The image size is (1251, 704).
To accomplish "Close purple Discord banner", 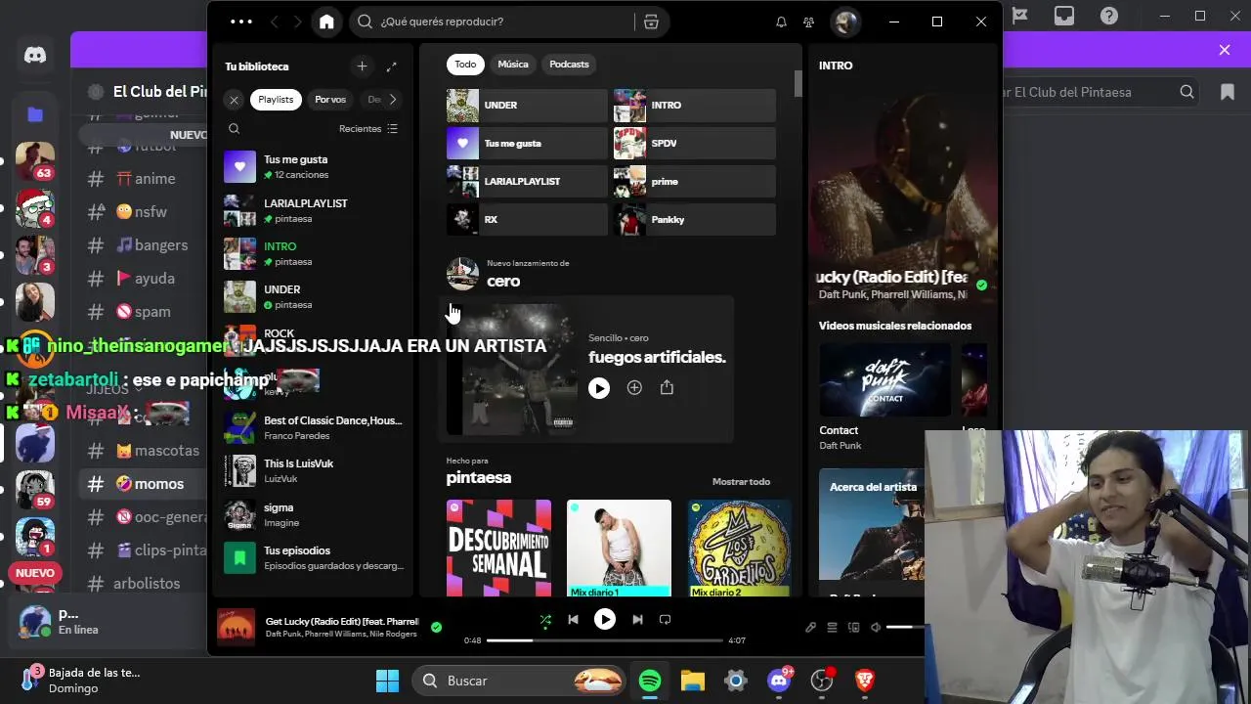I will coord(1225,50).
